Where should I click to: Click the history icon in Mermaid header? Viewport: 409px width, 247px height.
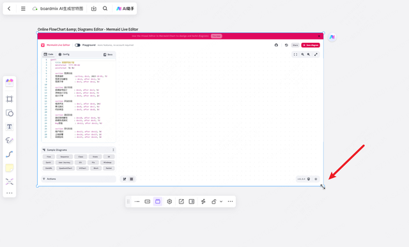tap(286, 45)
